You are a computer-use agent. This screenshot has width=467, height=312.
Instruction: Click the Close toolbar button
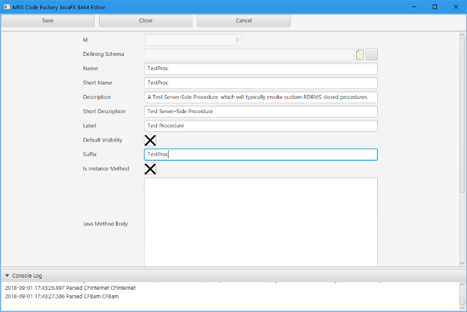coord(146,21)
